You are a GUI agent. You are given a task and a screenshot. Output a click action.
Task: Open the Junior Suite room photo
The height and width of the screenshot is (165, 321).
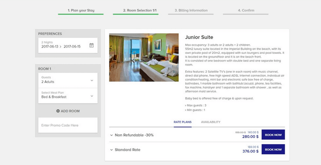[144, 58]
